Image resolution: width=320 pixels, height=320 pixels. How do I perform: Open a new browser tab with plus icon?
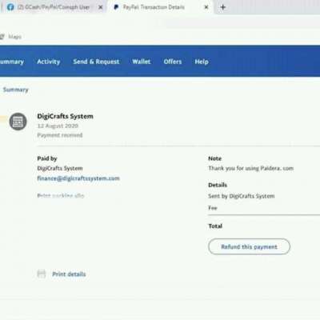coord(223,7)
